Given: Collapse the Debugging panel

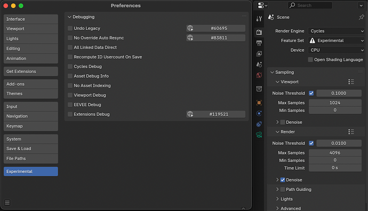Looking at the screenshot, I should point(69,17).
